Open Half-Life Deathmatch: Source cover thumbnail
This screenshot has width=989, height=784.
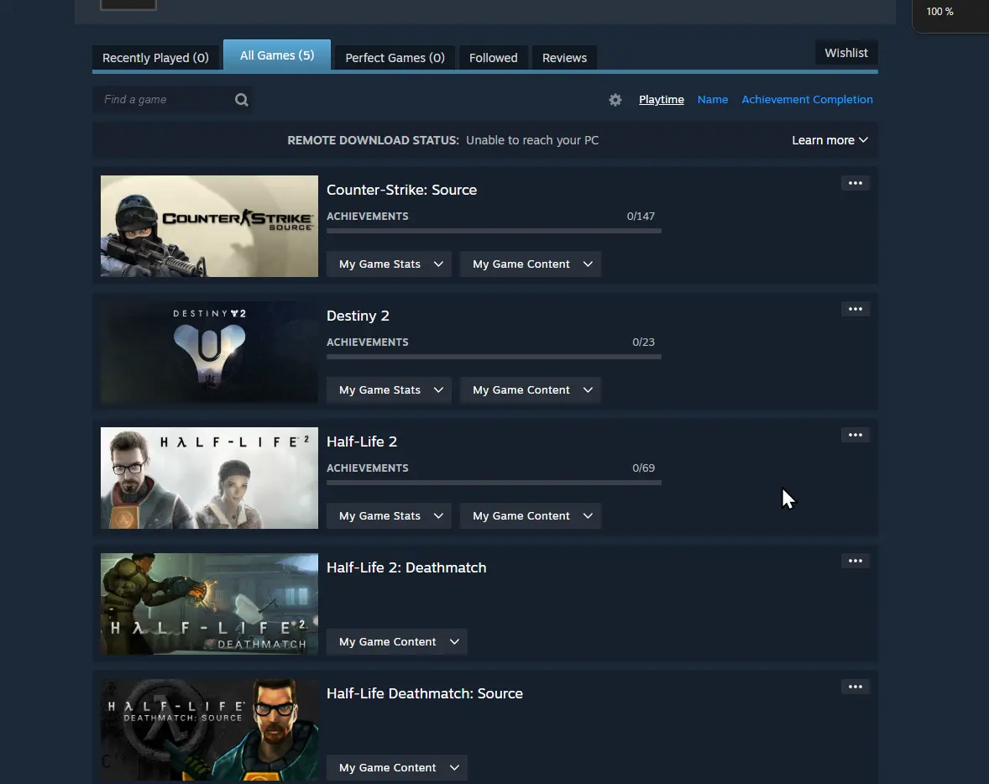(x=209, y=729)
